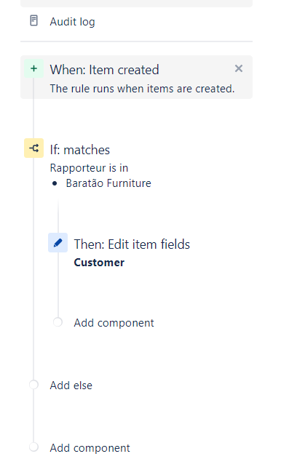Click The rule runs when items are created description
Image resolution: width=289 pixels, height=467 pixels.
pyautogui.click(x=142, y=89)
